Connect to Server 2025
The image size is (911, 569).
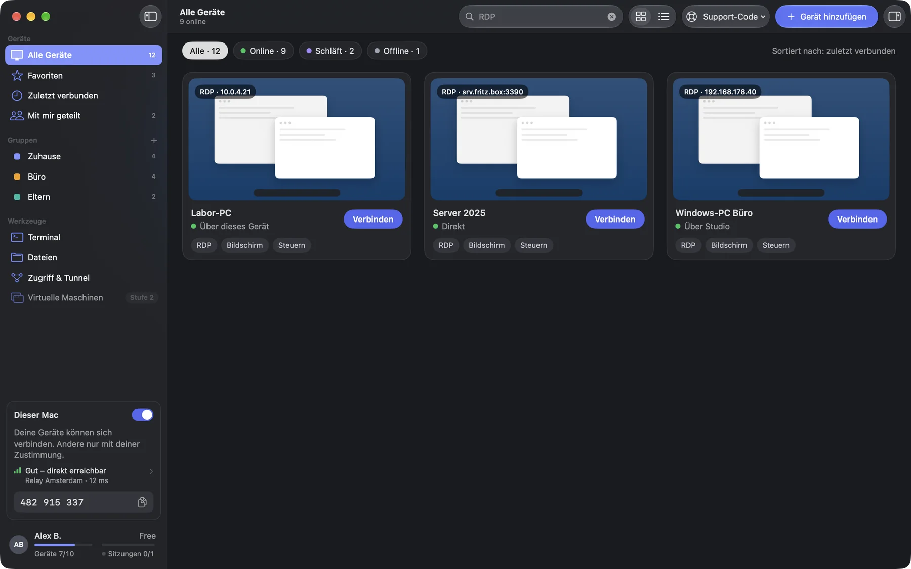click(x=615, y=219)
